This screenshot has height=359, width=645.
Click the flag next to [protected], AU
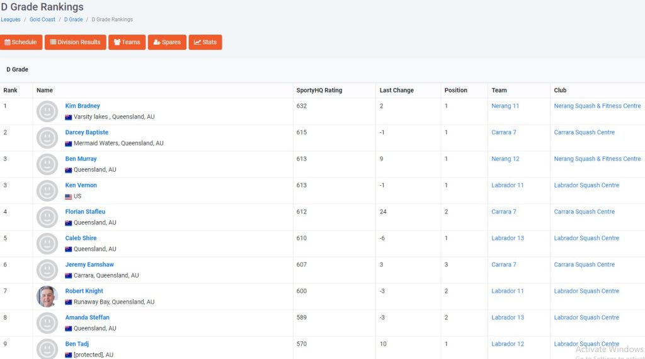point(68,355)
